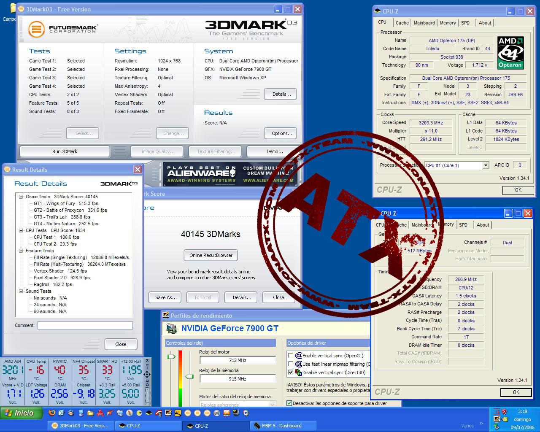Uncheck Disable vertical sync (Direct3D)
Viewport: 540px width, 432px height.
[x=290, y=373]
